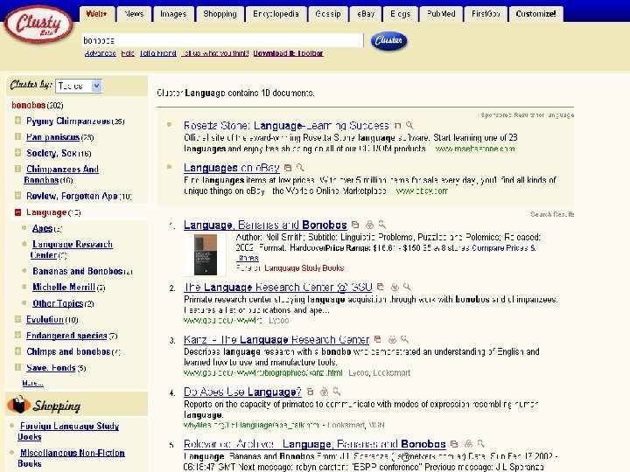Select the Apes subcluster

point(43,228)
